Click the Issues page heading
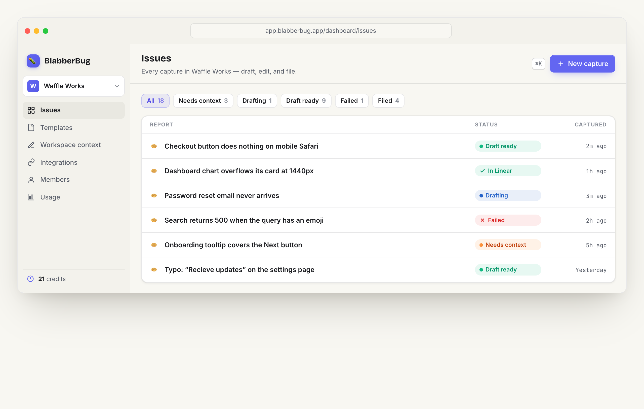Screen dimensions: 644x409 pos(156,58)
